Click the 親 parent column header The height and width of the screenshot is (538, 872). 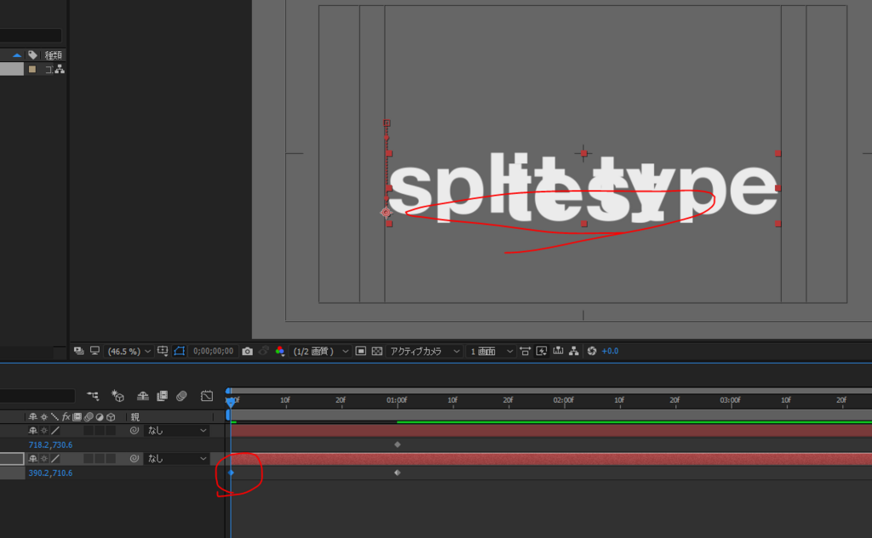(135, 417)
